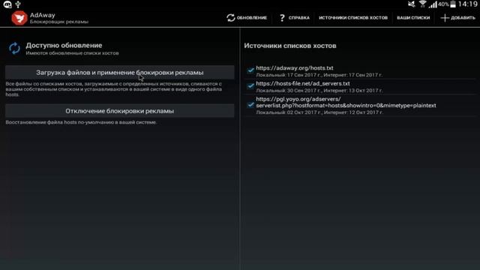
Task: Tap the battery status icon
Action: coord(453,4)
